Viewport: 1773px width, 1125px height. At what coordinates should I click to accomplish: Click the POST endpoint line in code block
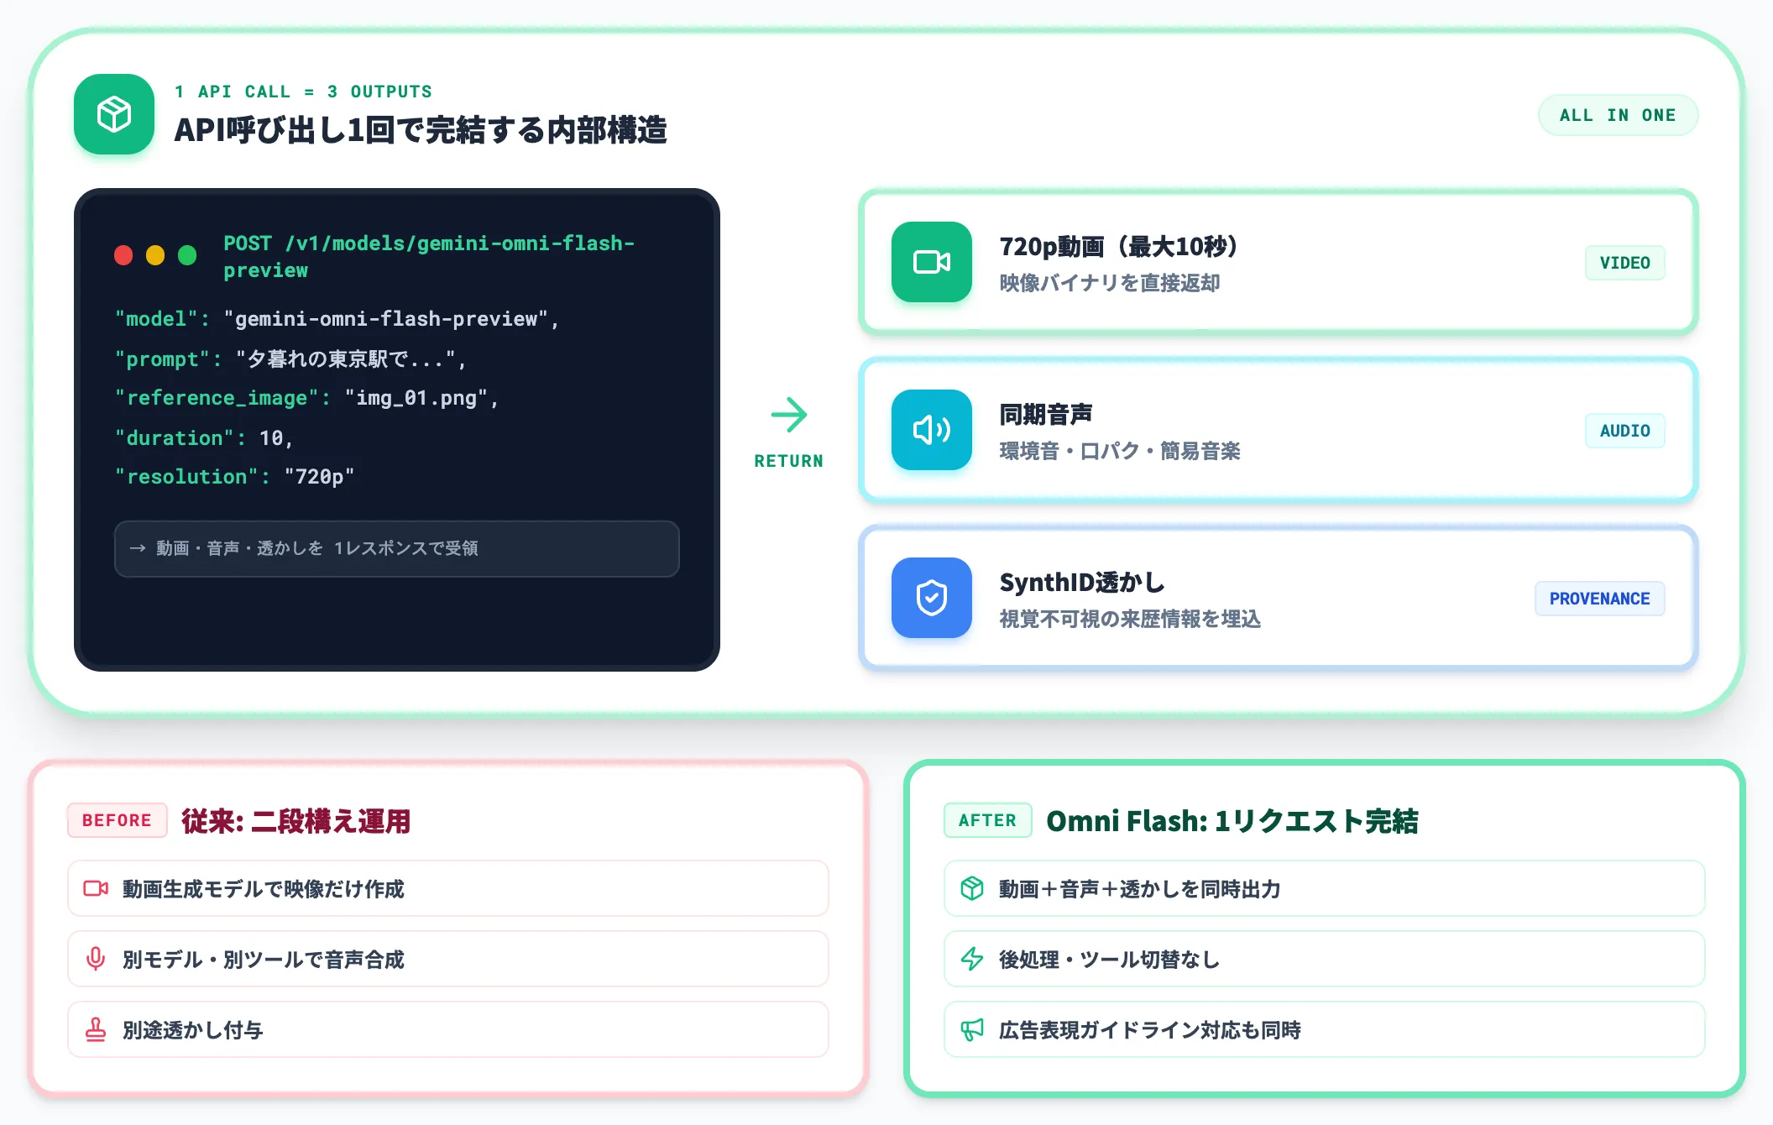[x=429, y=257]
